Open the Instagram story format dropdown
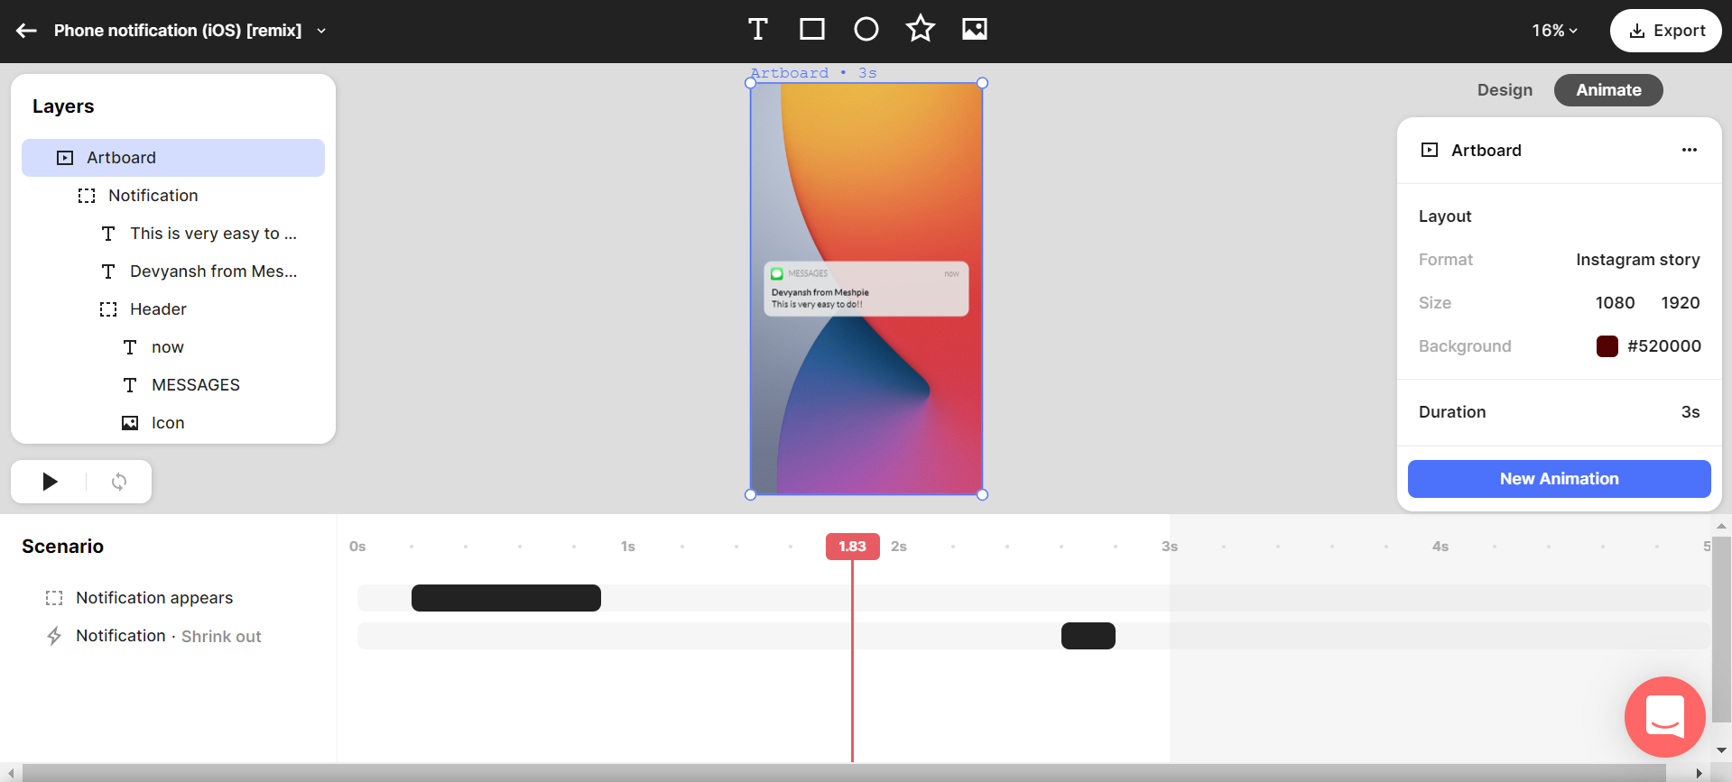Image resolution: width=1732 pixels, height=782 pixels. (x=1637, y=260)
